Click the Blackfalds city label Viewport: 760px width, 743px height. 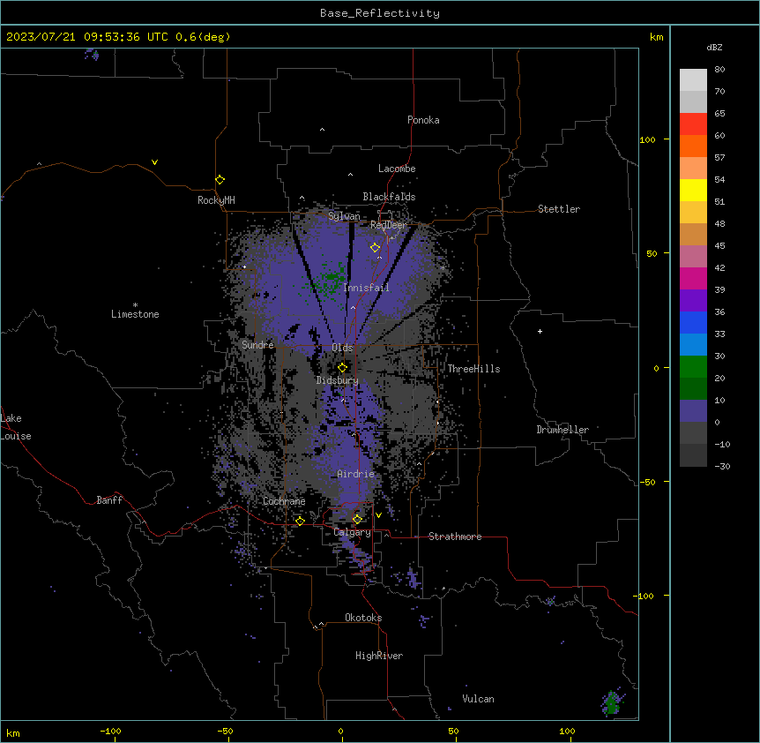click(389, 197)
